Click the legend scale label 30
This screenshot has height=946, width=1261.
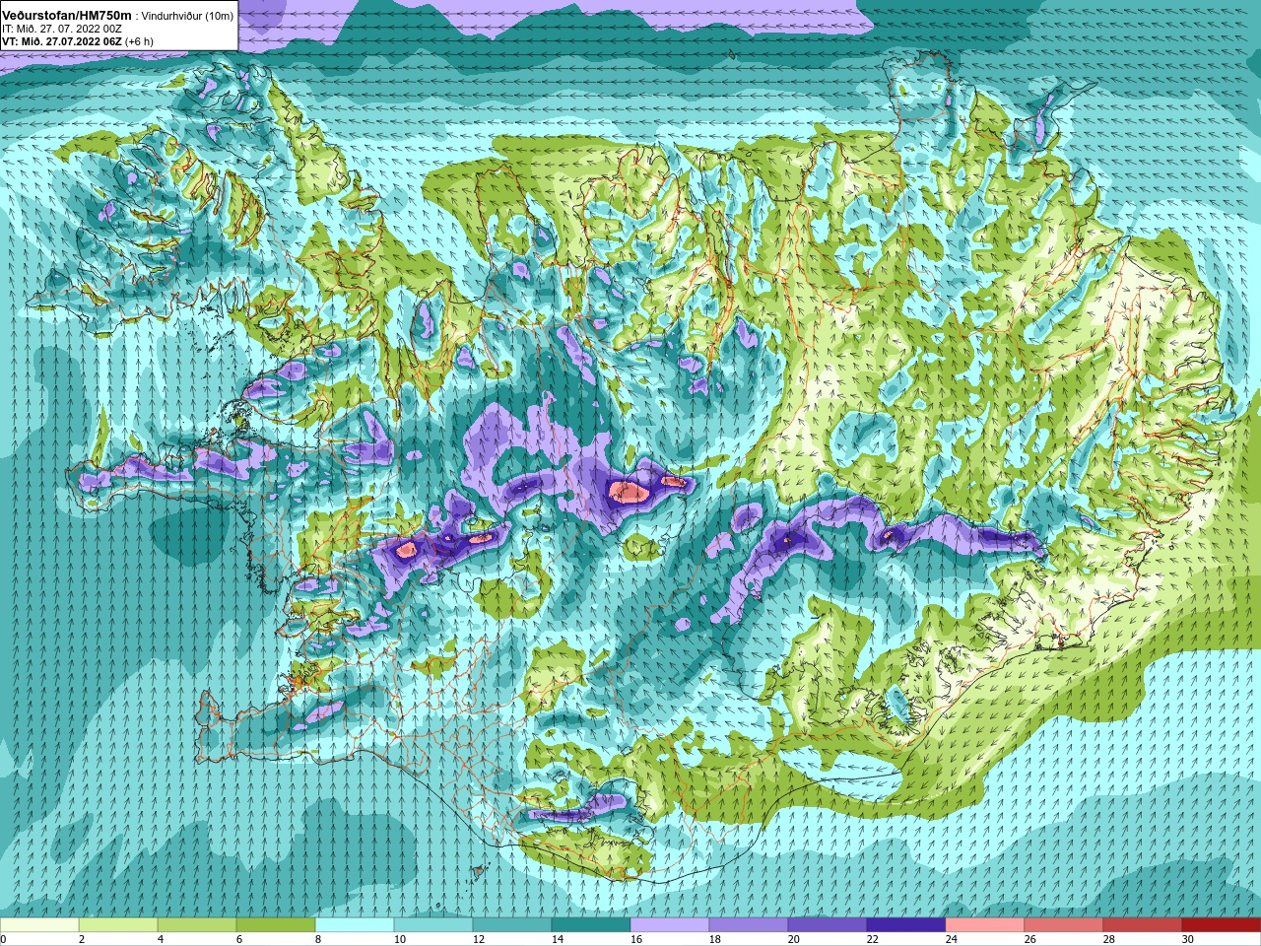tap(1187, 939)
